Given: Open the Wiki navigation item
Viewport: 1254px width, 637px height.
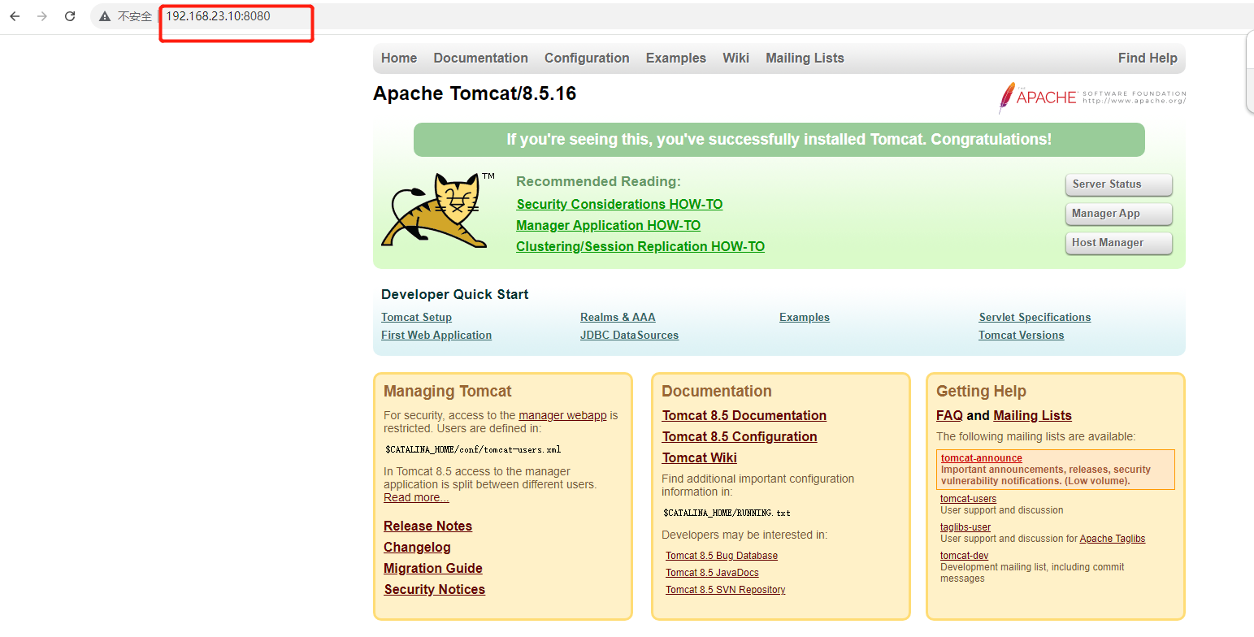Looking at the screenshot, I should 735,58.
